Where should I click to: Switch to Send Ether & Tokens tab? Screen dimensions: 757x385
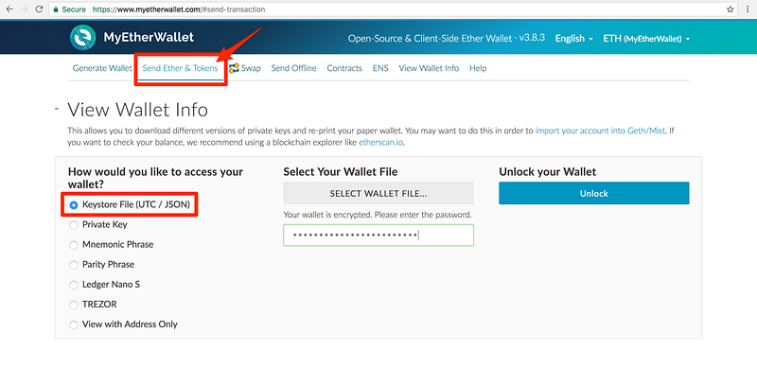[x=180, y=68]
